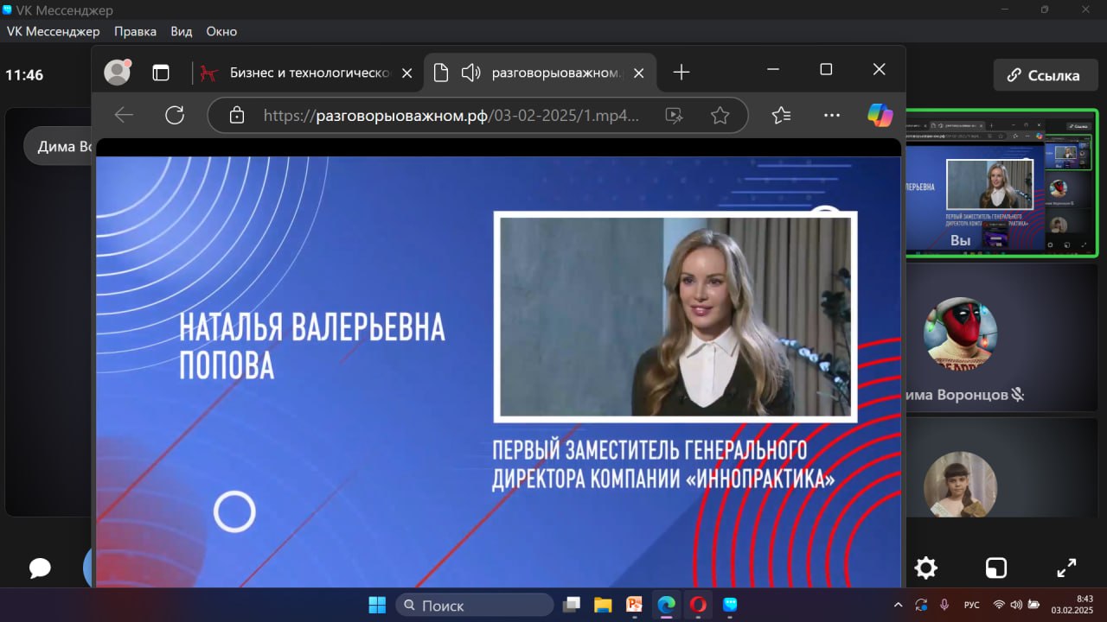Image resolution: width=1107 pixels, height=622 pixels.
Task: Enter fullscreen call mode
Action: 1066,568
